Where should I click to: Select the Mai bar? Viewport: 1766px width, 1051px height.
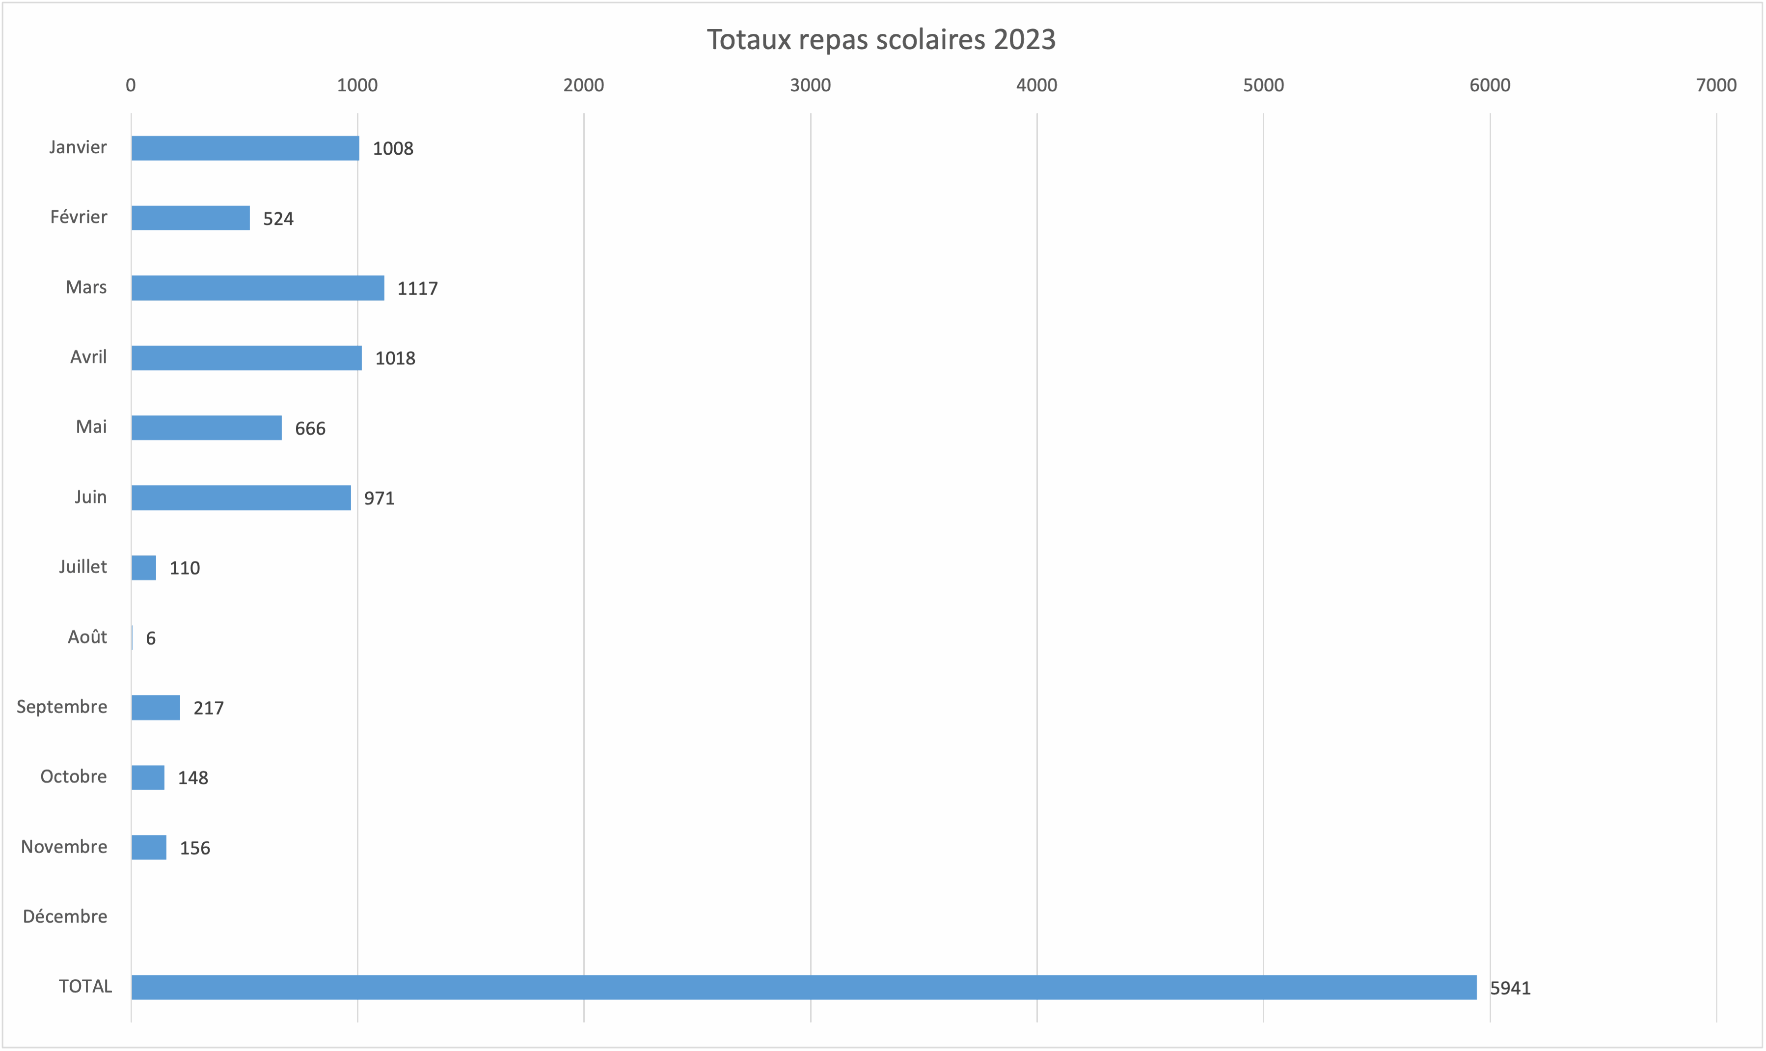[x=207, y=428]
